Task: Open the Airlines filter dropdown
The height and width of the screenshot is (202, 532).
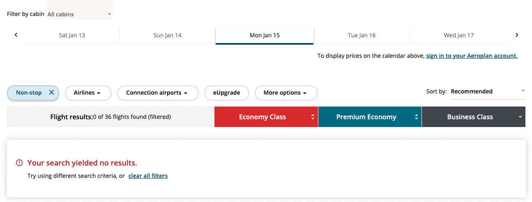Action: click(88, 93)
